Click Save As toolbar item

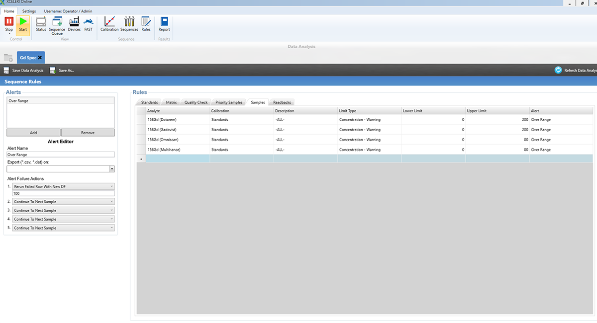[x=62, y=71]
